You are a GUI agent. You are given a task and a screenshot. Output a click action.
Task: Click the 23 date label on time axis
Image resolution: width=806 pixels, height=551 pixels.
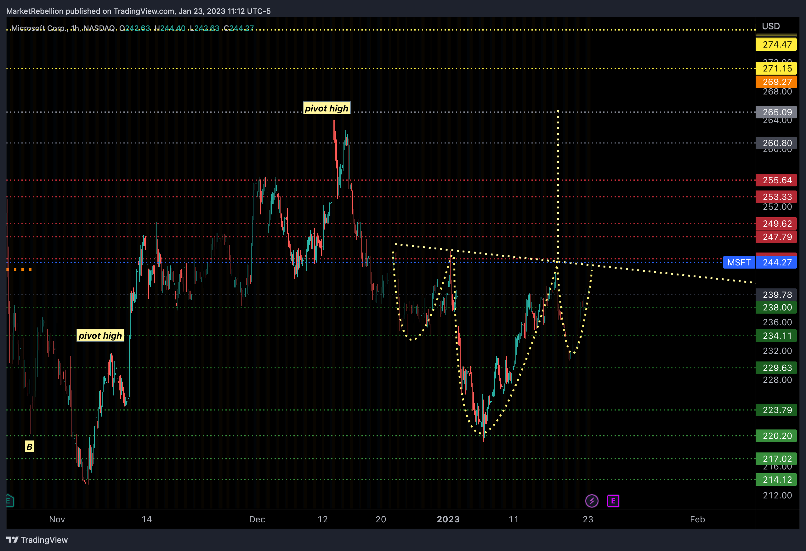(x=588, y=519)
